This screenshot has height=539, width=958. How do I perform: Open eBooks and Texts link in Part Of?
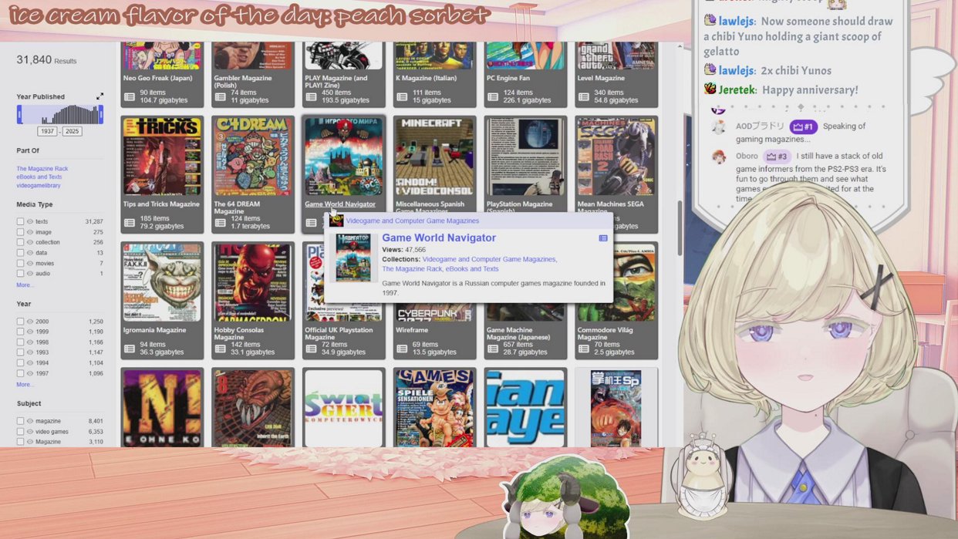click(x=39, y=177)
